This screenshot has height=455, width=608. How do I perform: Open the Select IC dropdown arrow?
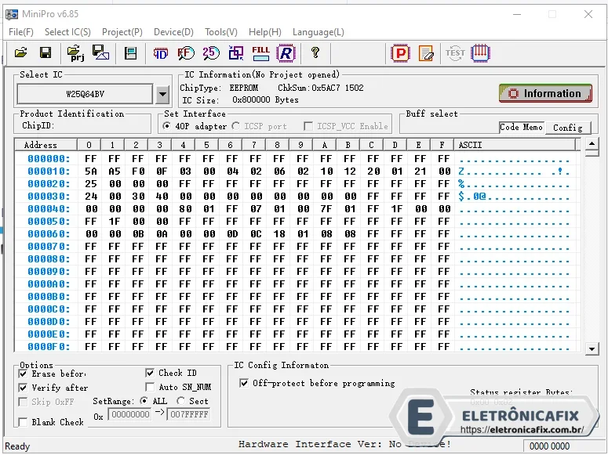[x=163, y=94]
